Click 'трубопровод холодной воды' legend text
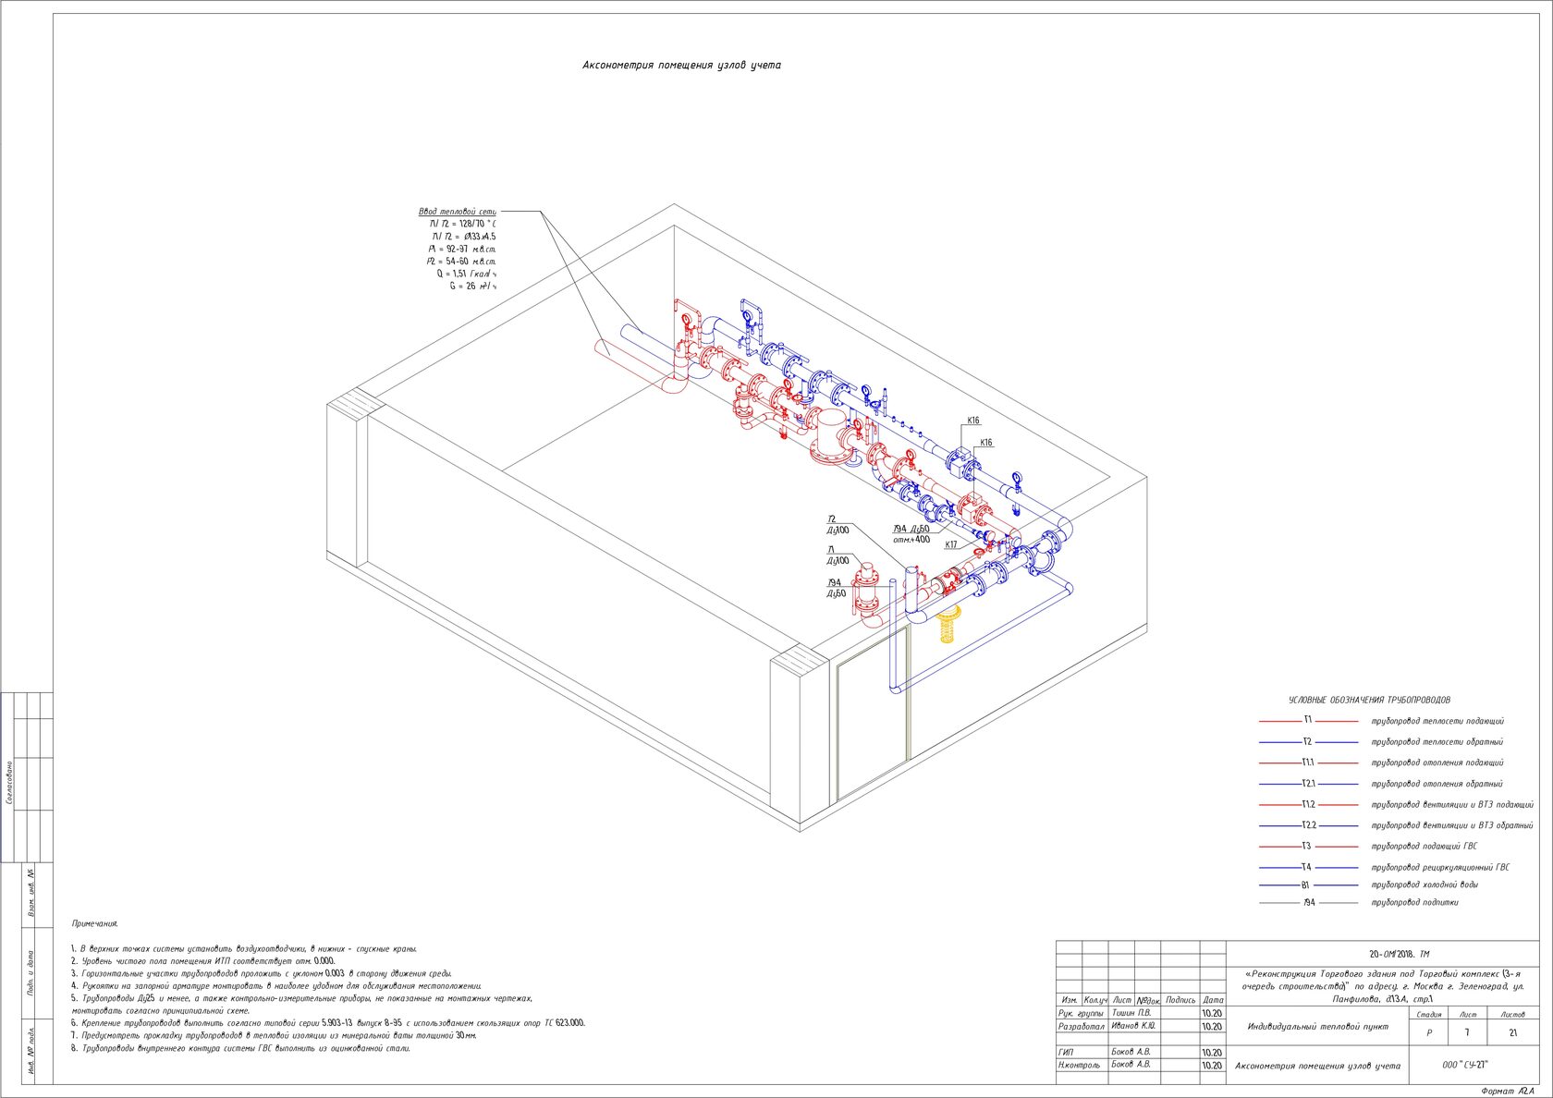The height and width of the screenshot is (1098, 1553). (1425, 885)
